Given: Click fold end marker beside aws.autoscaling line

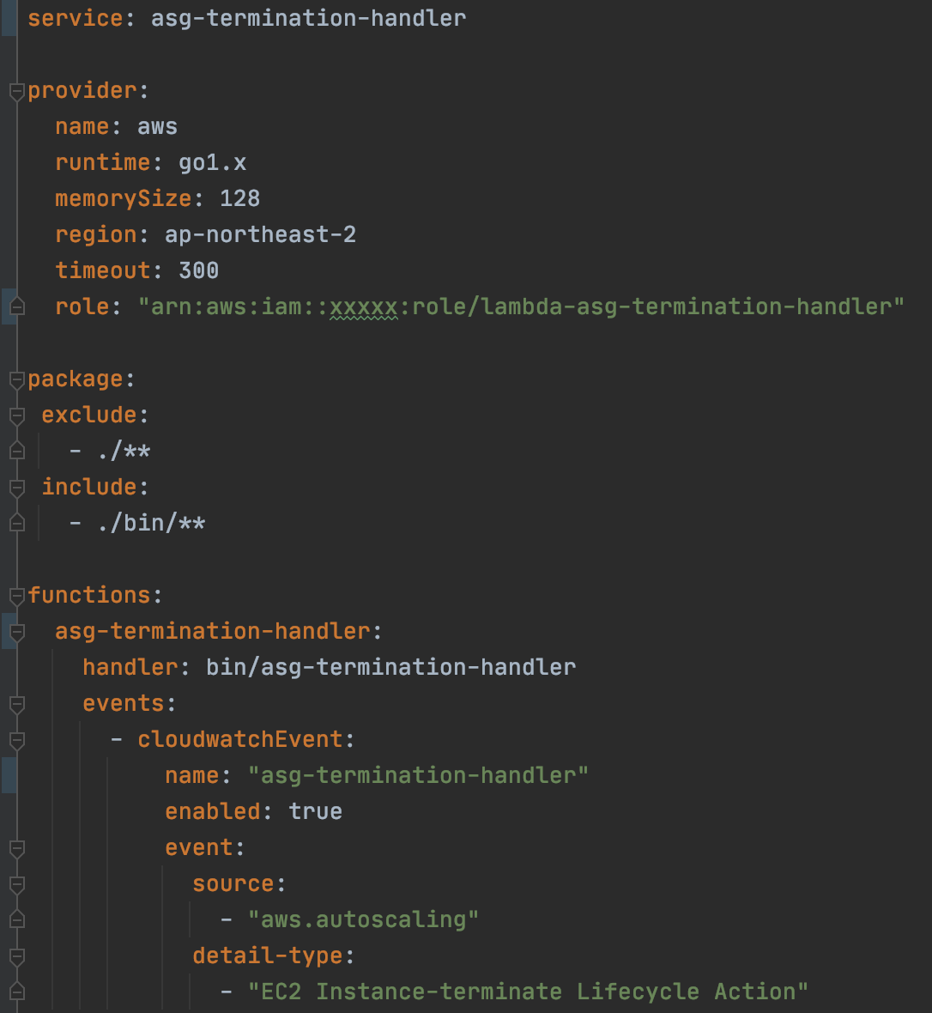Looking at the screenshot, I should point(17,919).
